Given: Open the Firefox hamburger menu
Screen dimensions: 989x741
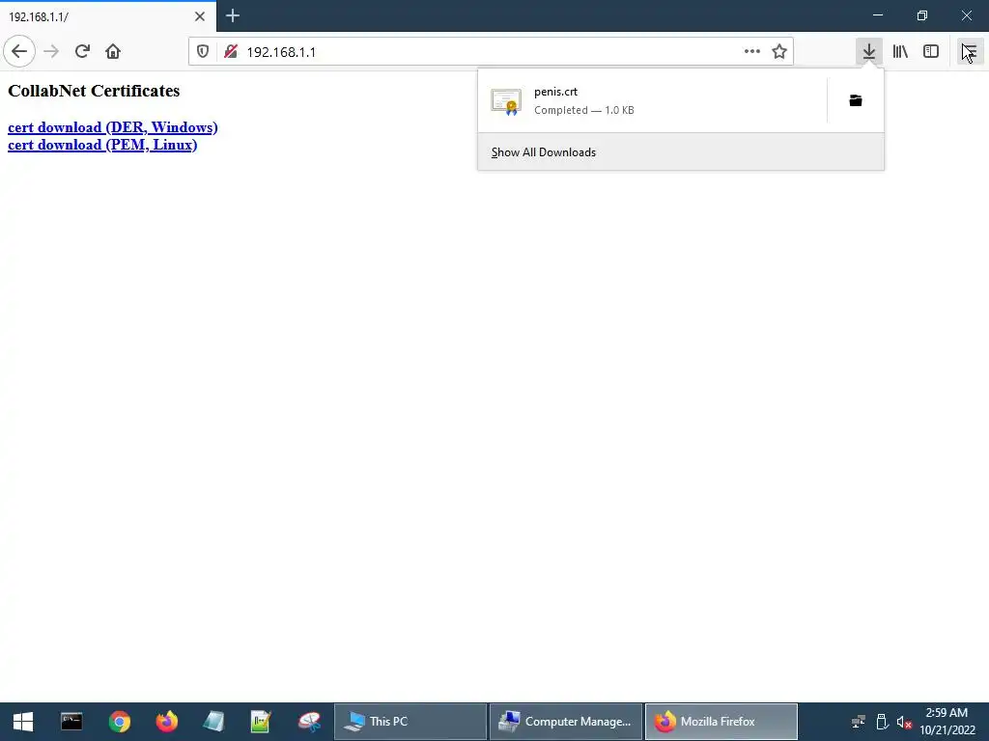Looking at the screenshot, I should (x=970, y=52).
